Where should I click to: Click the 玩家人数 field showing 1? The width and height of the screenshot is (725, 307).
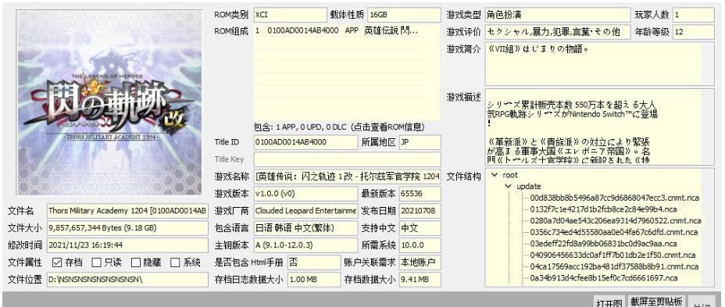694,15
